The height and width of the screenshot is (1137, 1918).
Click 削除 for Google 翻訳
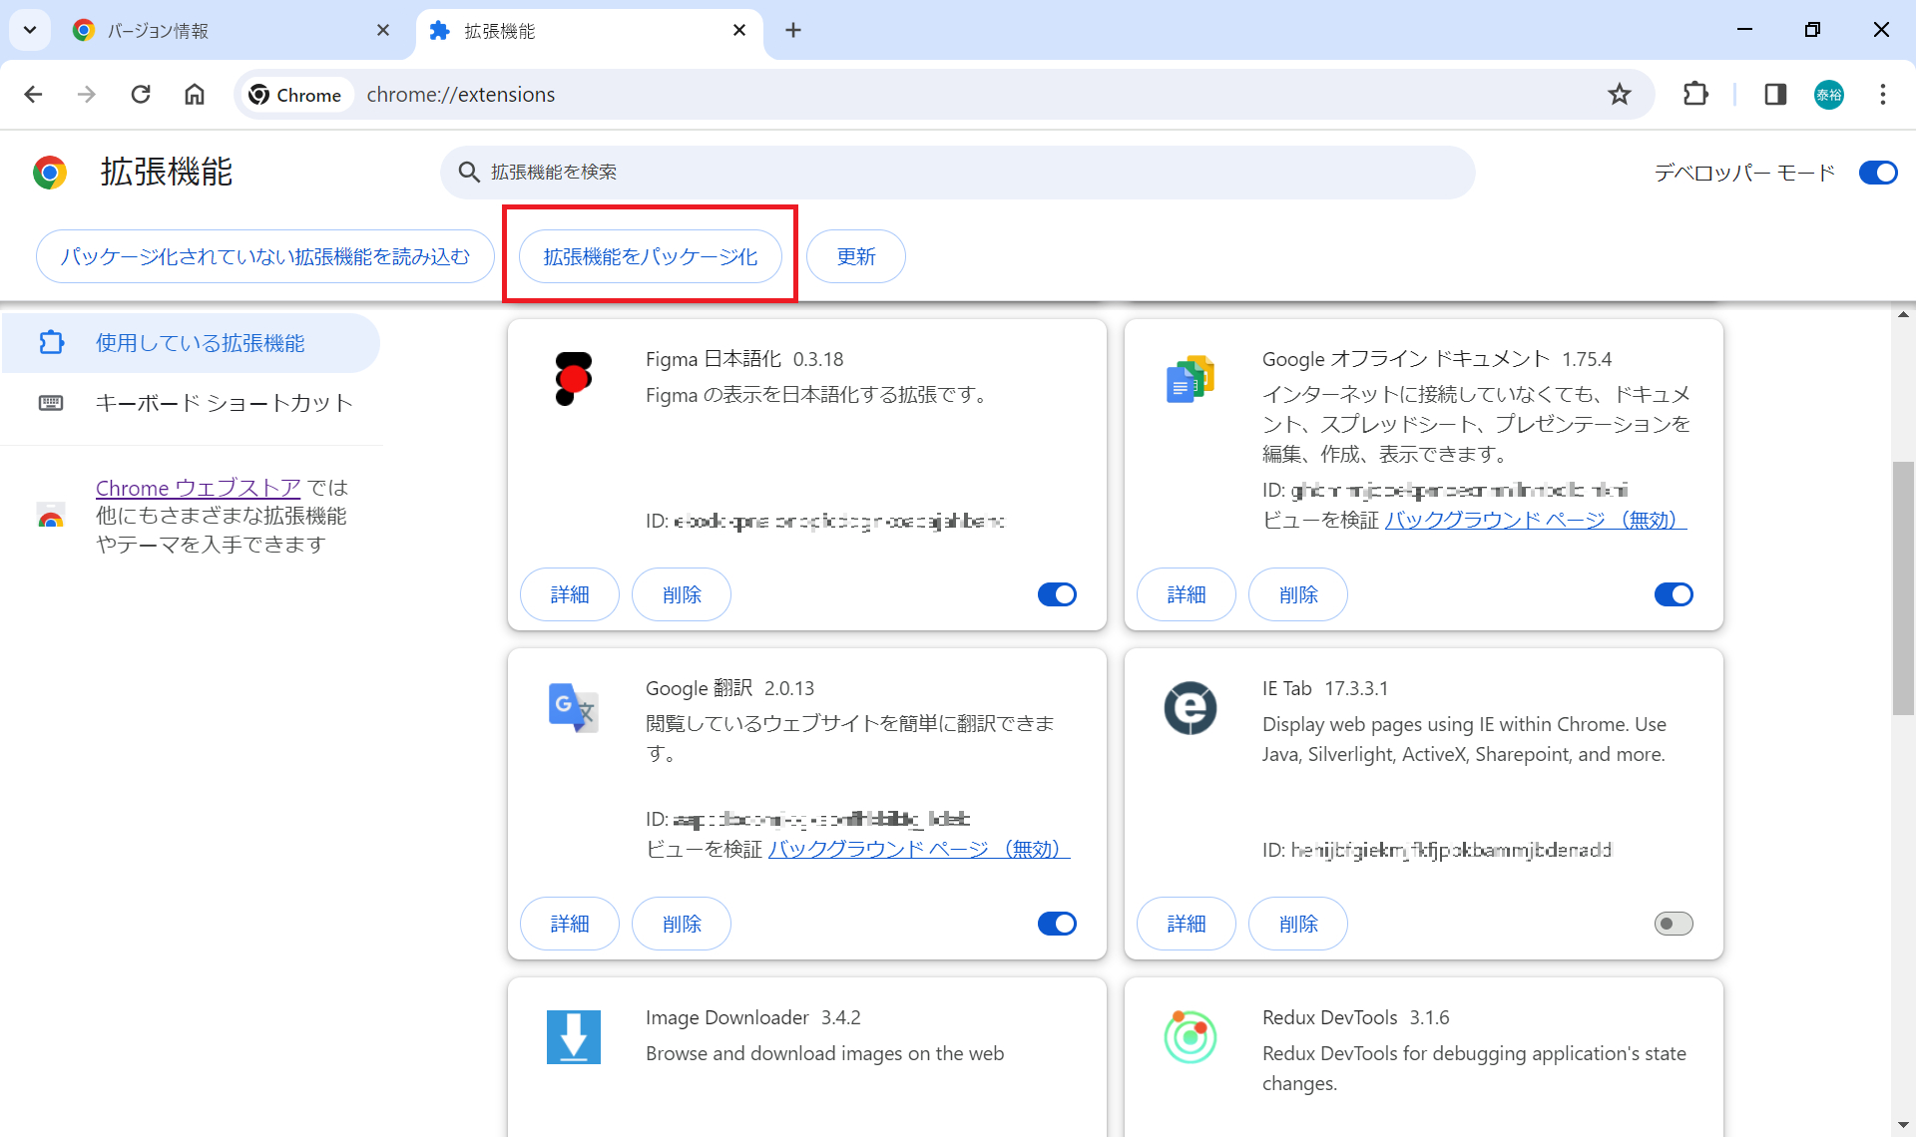tap(682, 924)
